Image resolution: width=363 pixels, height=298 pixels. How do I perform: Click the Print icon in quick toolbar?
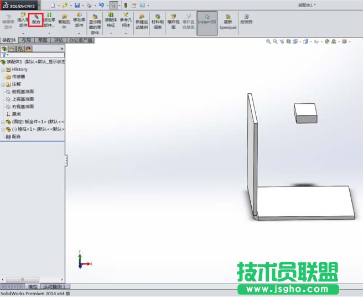point(89,5)
